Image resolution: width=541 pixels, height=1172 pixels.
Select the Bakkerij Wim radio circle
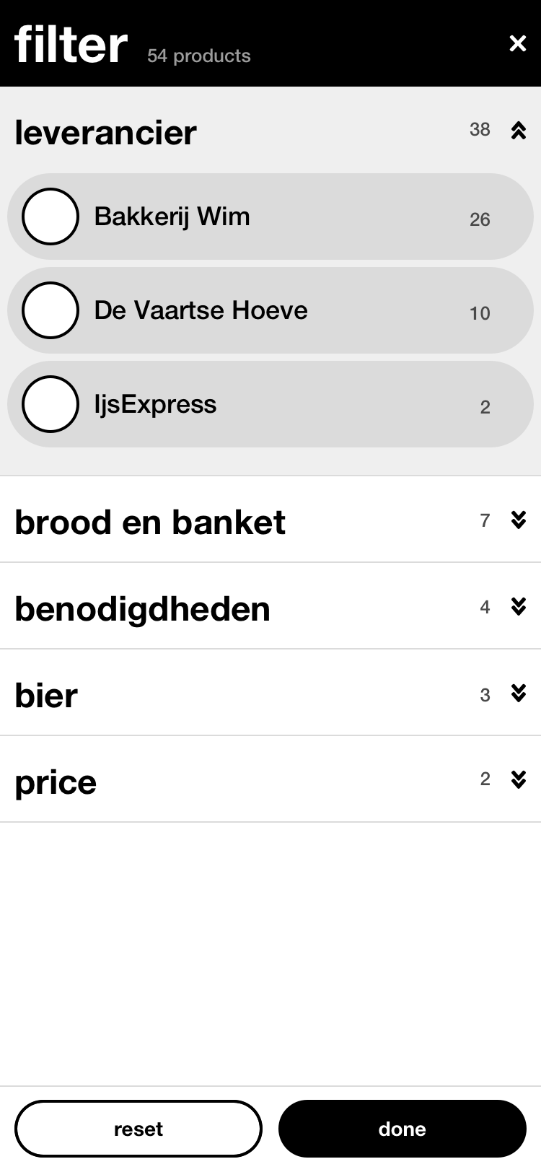[50, 217]
